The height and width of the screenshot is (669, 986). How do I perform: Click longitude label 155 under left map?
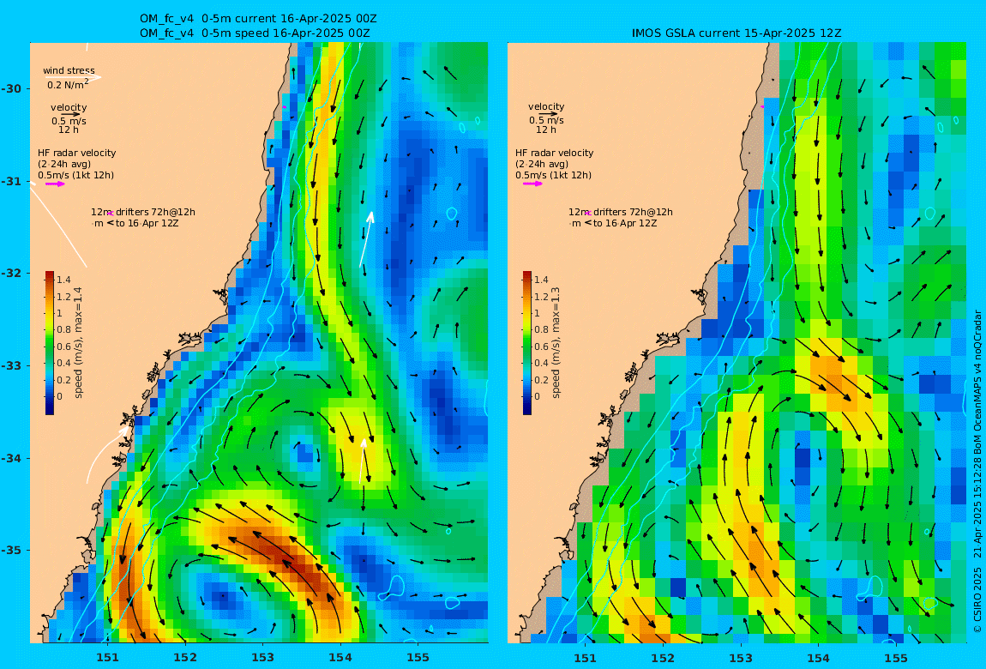(418, 658)
